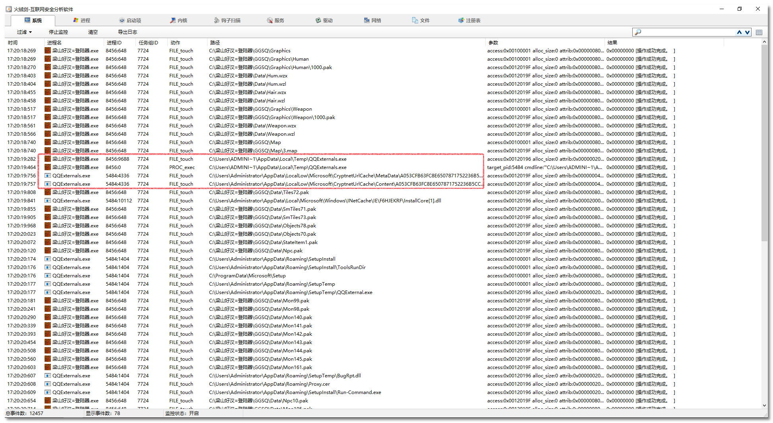This screenshot has height=423, width=773.
Task: Jump to previous search match with up arrow
Action: pos(739,32)
